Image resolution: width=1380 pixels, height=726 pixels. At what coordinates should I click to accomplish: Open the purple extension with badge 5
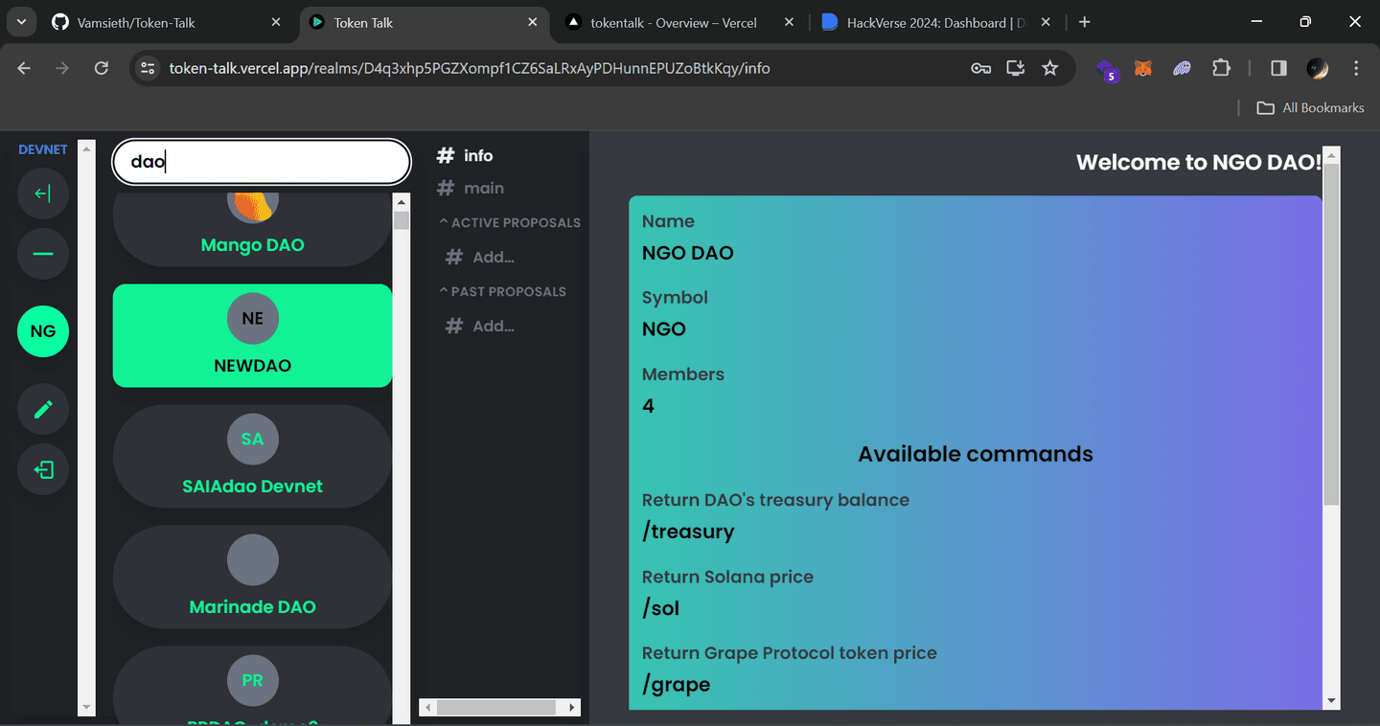pos(1107,69)
